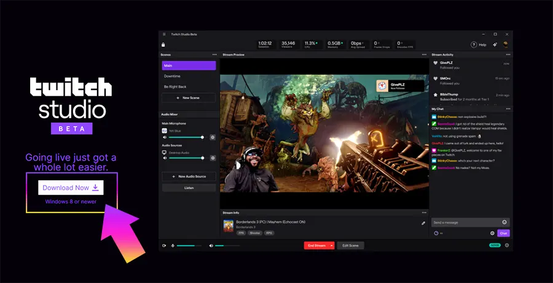
Task: Open Scenes panel three-dot options
Action: (x=214, y=55)
